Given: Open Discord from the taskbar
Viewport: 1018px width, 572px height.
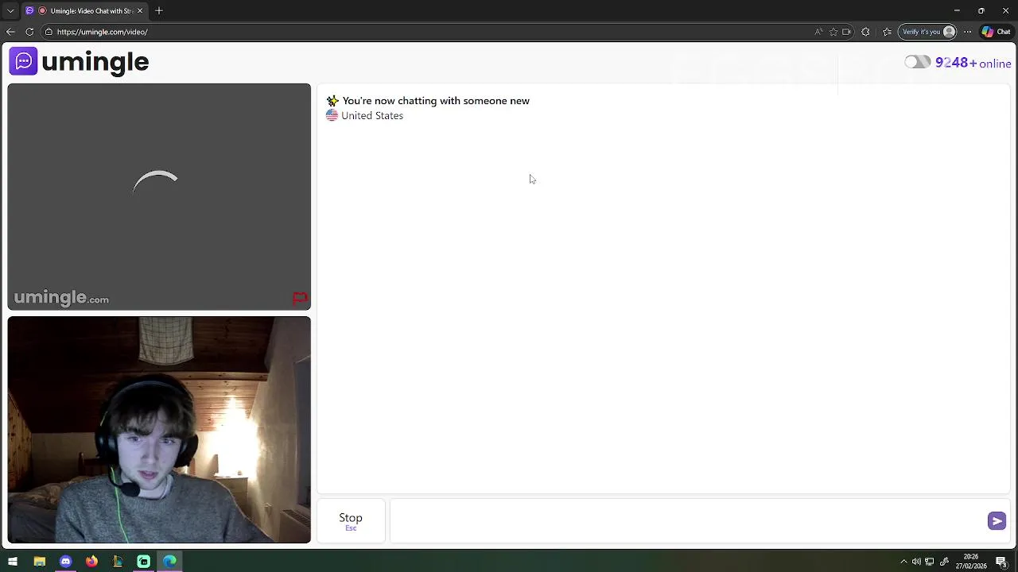Looking at the screenshot, I should [65, 562].
